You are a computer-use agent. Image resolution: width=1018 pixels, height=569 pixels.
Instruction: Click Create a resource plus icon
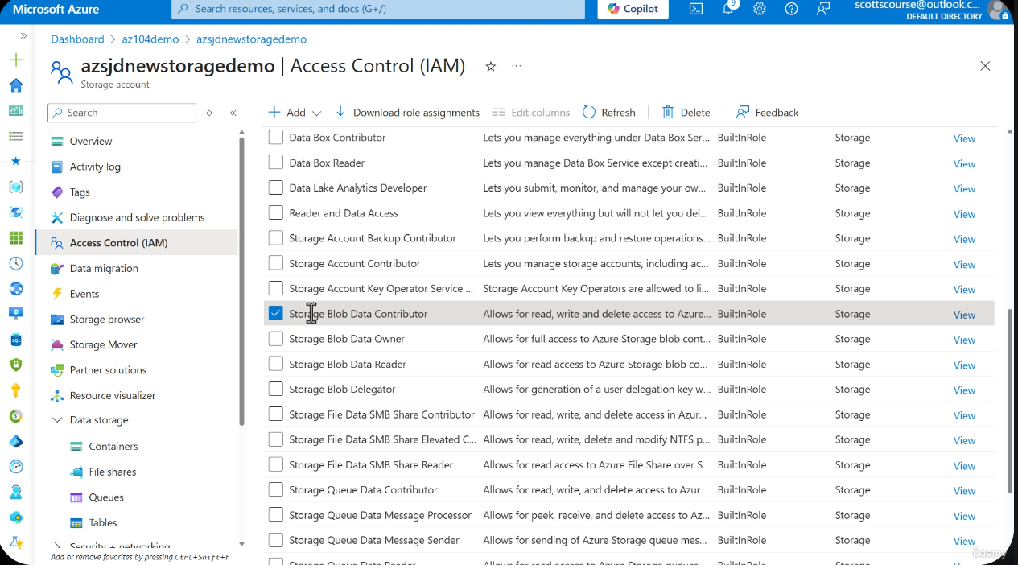pos(16,59)
